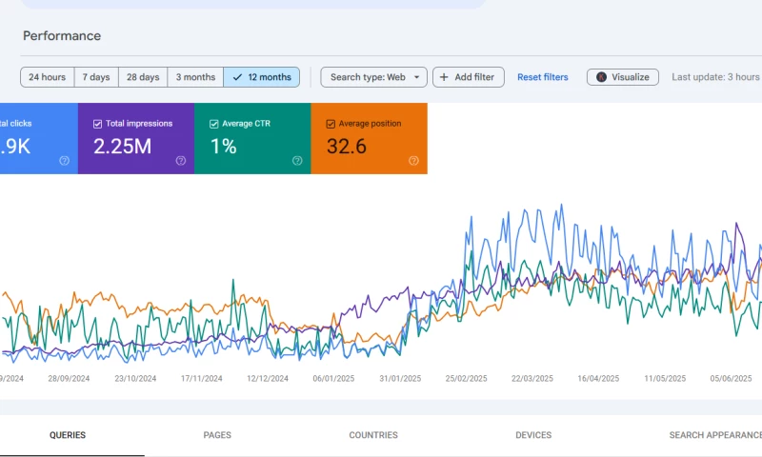Open the Search type: Web dropdown
The width and height of the screenshot is (762, 457).
click(x=373, y=77)
